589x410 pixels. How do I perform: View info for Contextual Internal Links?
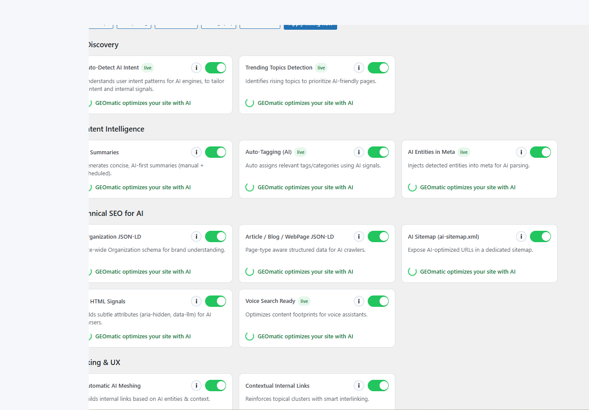coord(359,386)
